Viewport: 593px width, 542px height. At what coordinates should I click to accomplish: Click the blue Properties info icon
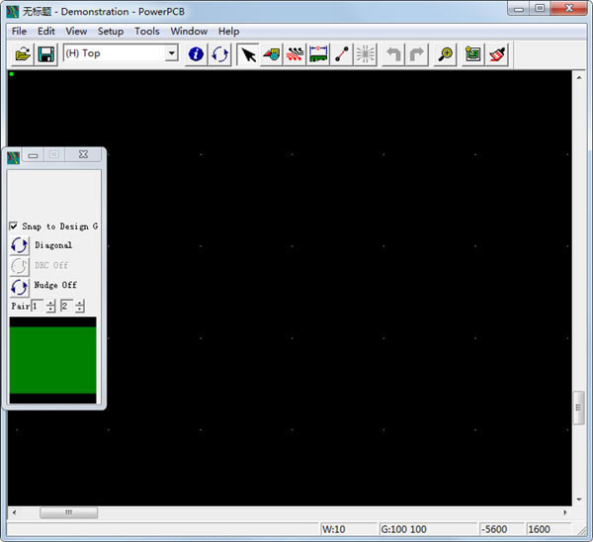[196, 53]
